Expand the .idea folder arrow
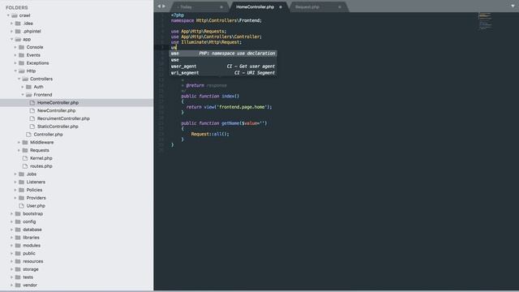Image resolution: width=519 pixels, height=292 pixels. pyautogui.click(x=11, y=24)
